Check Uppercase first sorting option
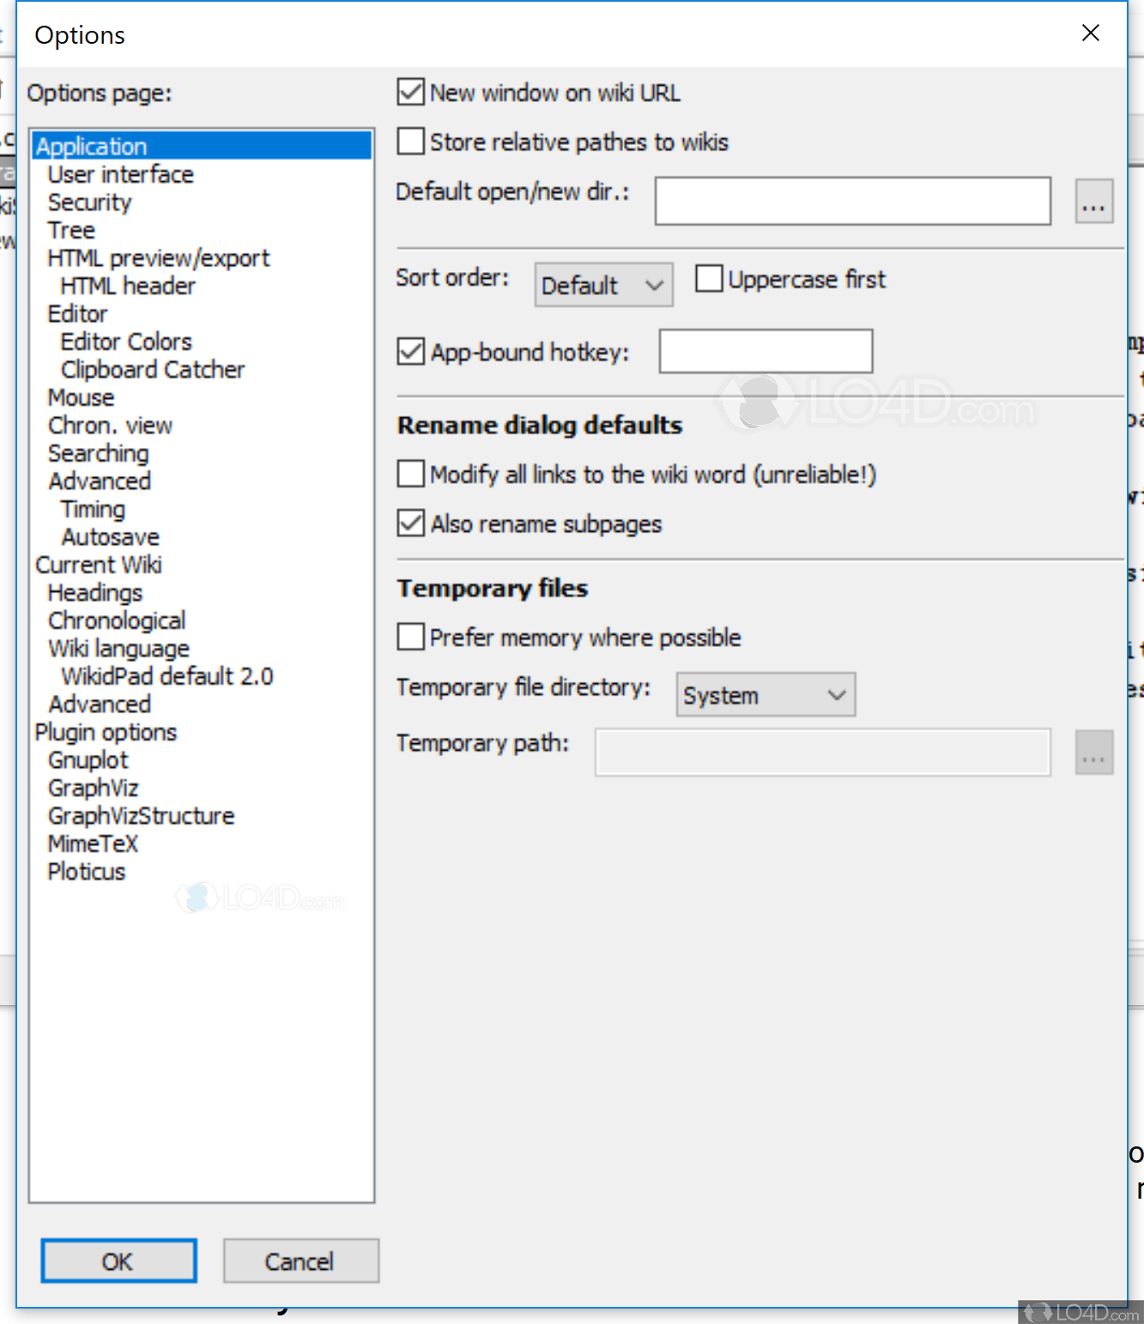1144x1324 pixels. (x=709, y=278)
